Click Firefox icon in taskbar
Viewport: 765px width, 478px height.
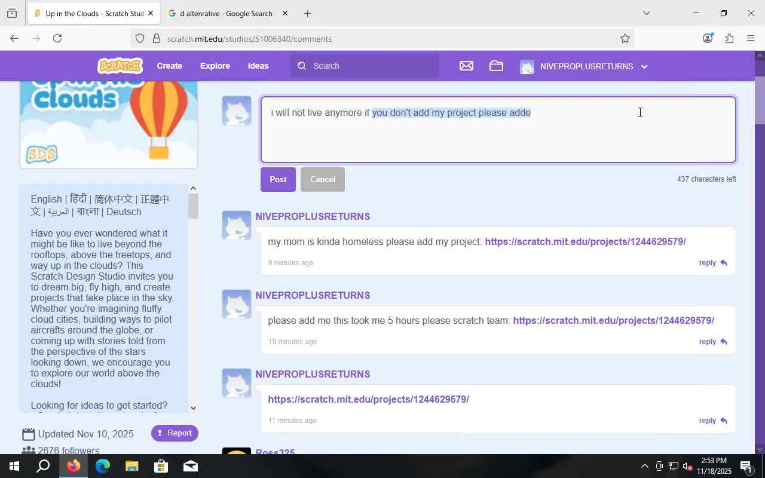(x=74, y=466)
